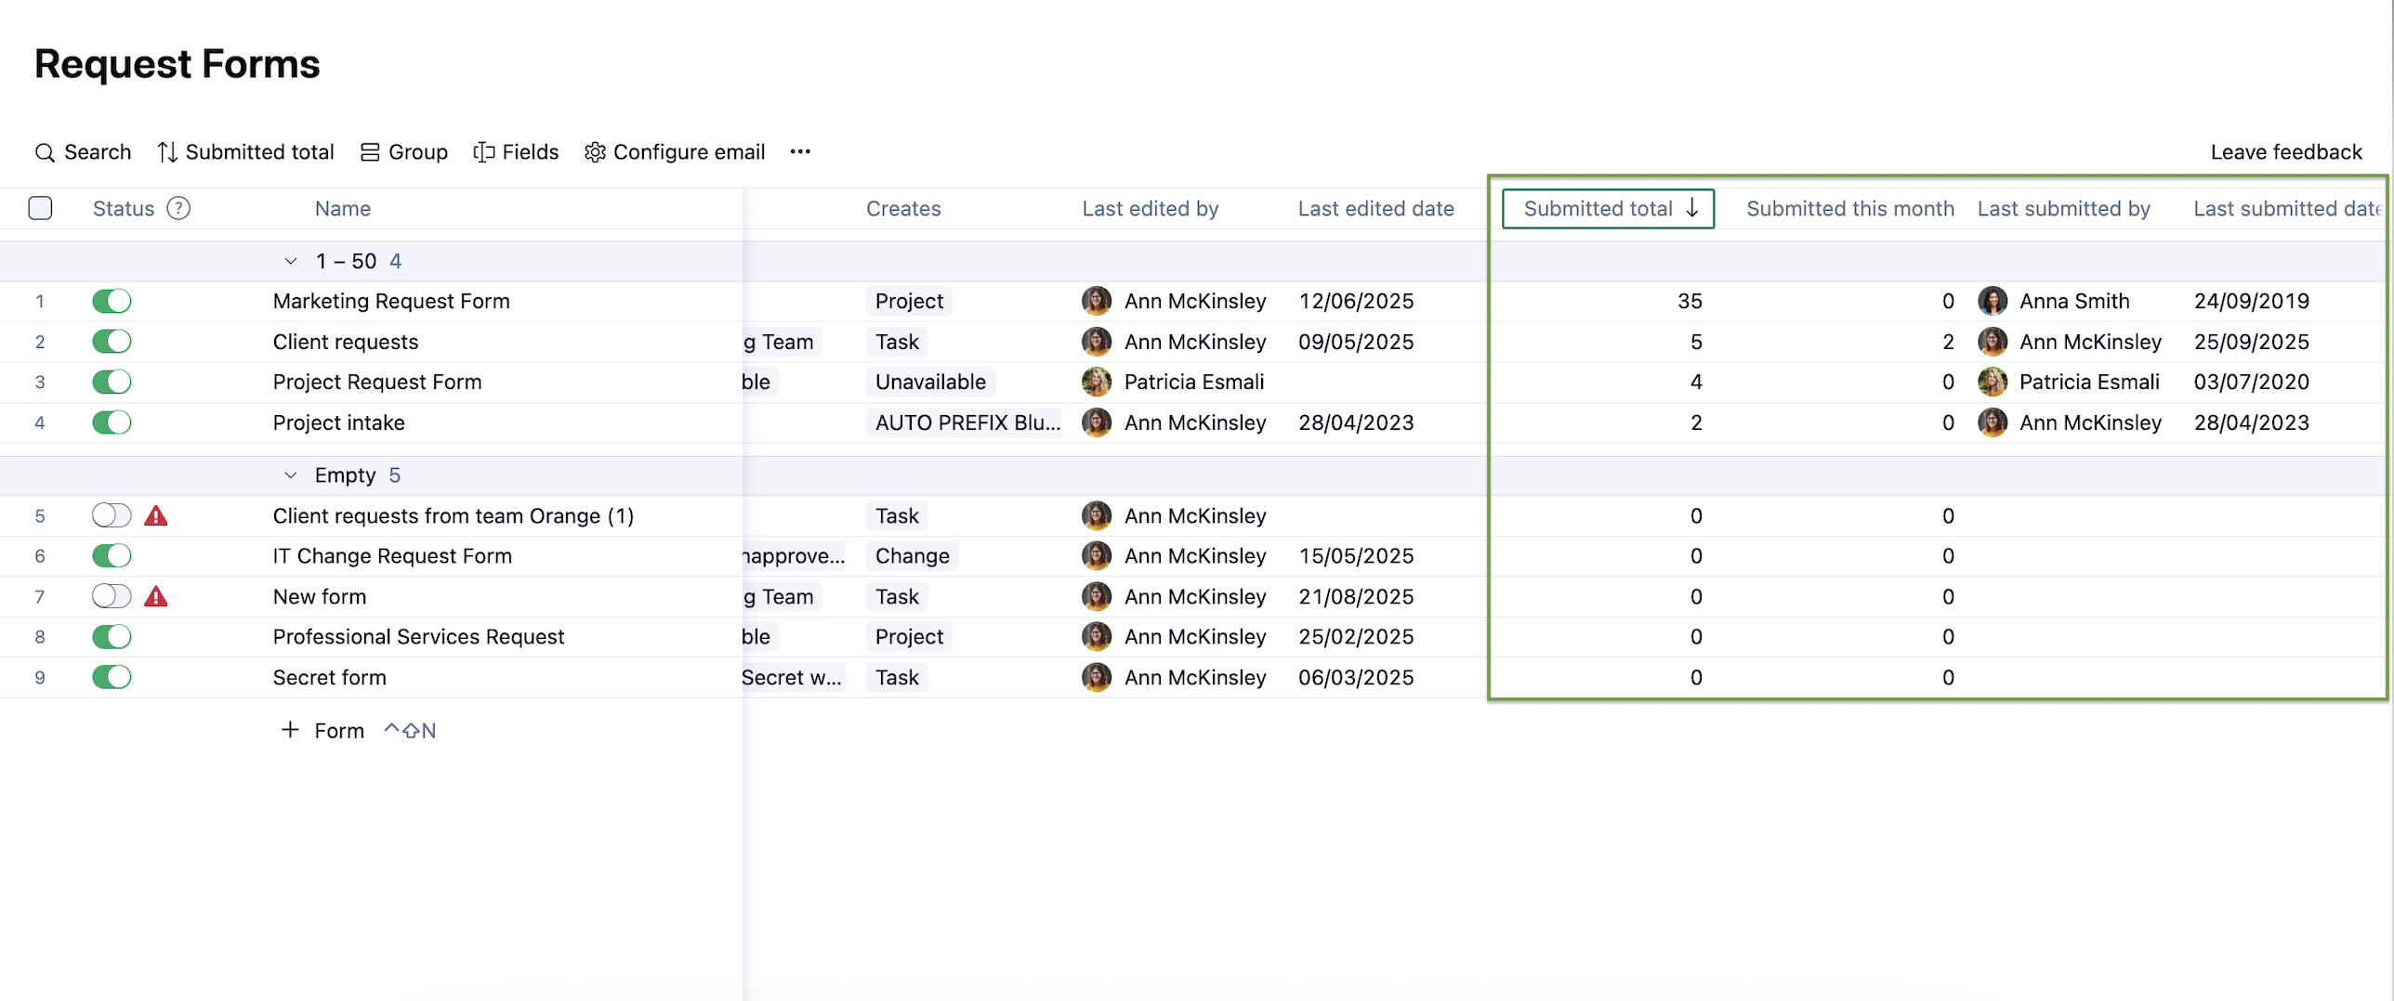Screen dimensions: 2394x1001
Task: Disable the Marketing Request Form status toggle
Action: tap(112, 301)
